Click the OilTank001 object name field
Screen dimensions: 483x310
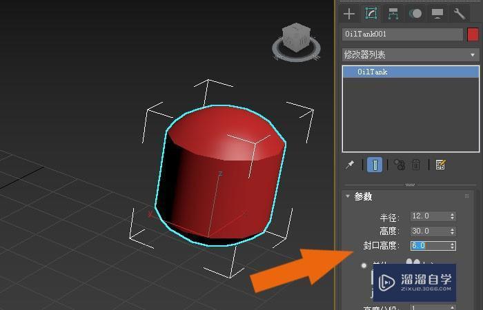(402, 34)
